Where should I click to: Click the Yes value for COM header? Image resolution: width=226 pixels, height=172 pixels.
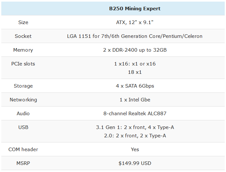(x=135, y=150)
